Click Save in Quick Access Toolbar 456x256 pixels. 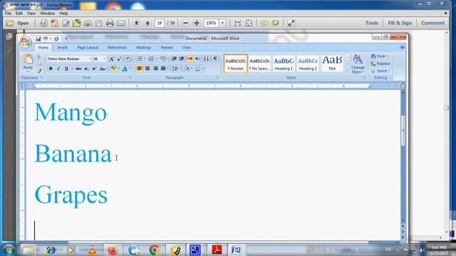click(38, 38)
